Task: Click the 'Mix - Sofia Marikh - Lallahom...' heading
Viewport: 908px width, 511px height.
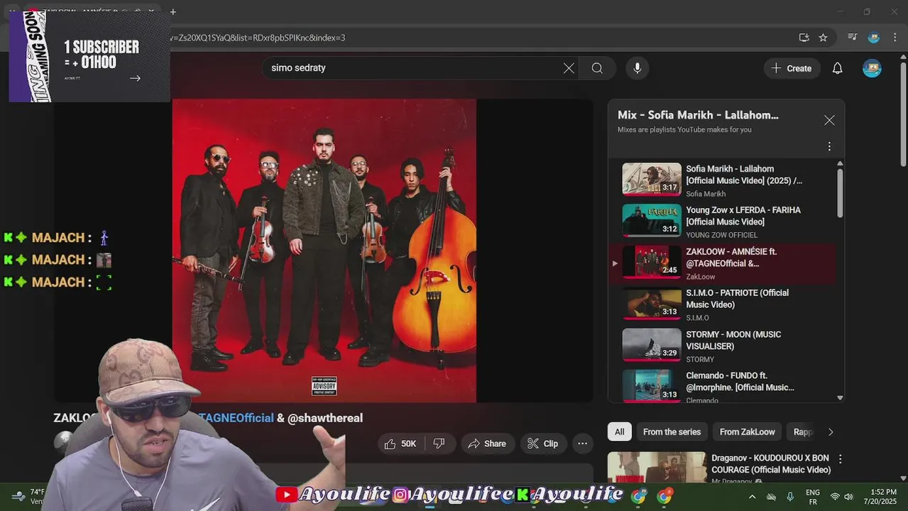Action: click(x=698, y=115)
